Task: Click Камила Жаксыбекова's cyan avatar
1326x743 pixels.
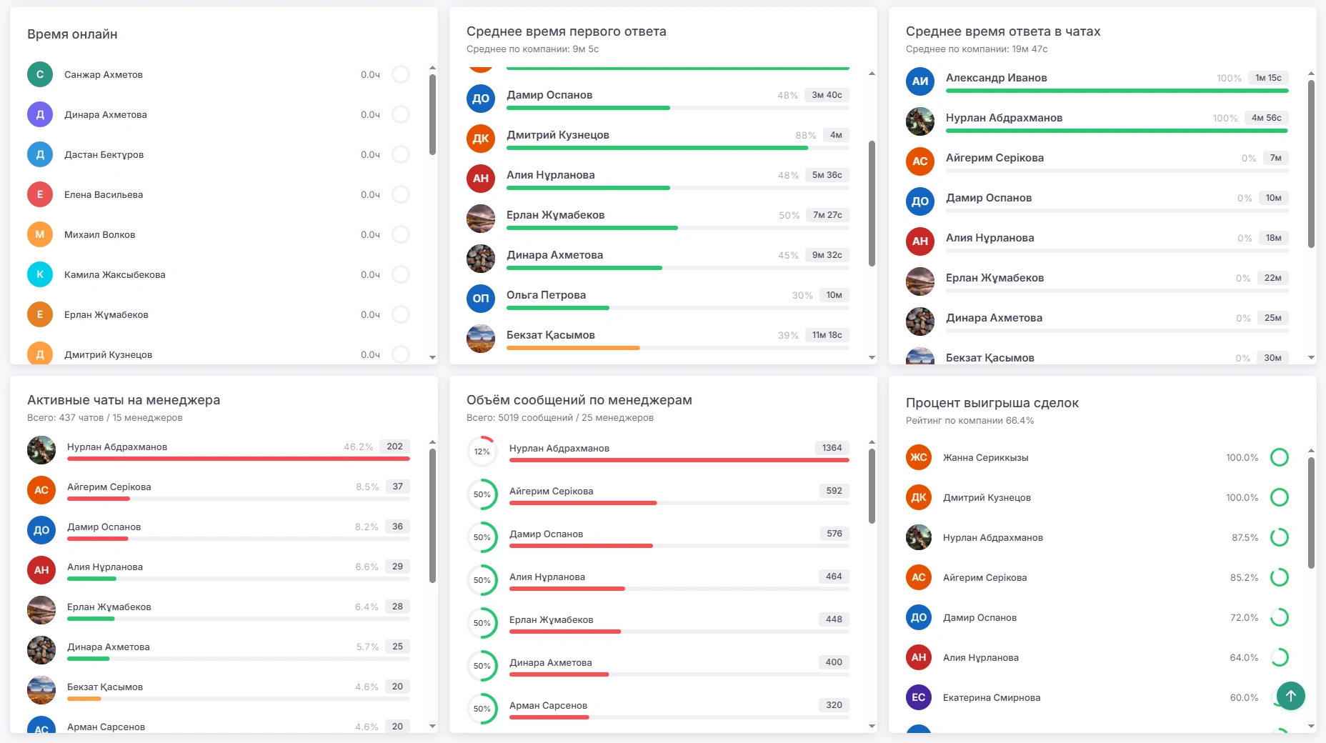Action: click(x=40, y=274)
